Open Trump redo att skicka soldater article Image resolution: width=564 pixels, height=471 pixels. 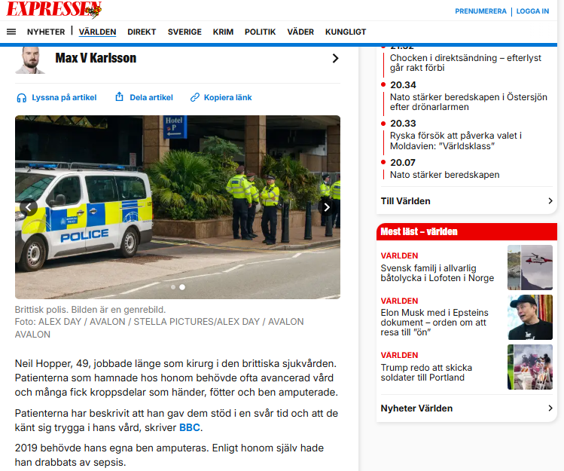(426, 372)
